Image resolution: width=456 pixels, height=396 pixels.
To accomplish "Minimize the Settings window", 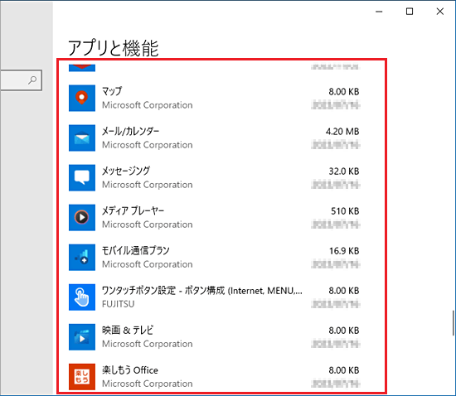I will (x=379, y=12).
